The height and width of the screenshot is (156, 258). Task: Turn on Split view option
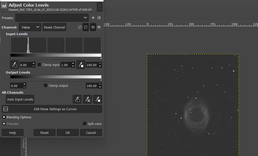(85, 124)
